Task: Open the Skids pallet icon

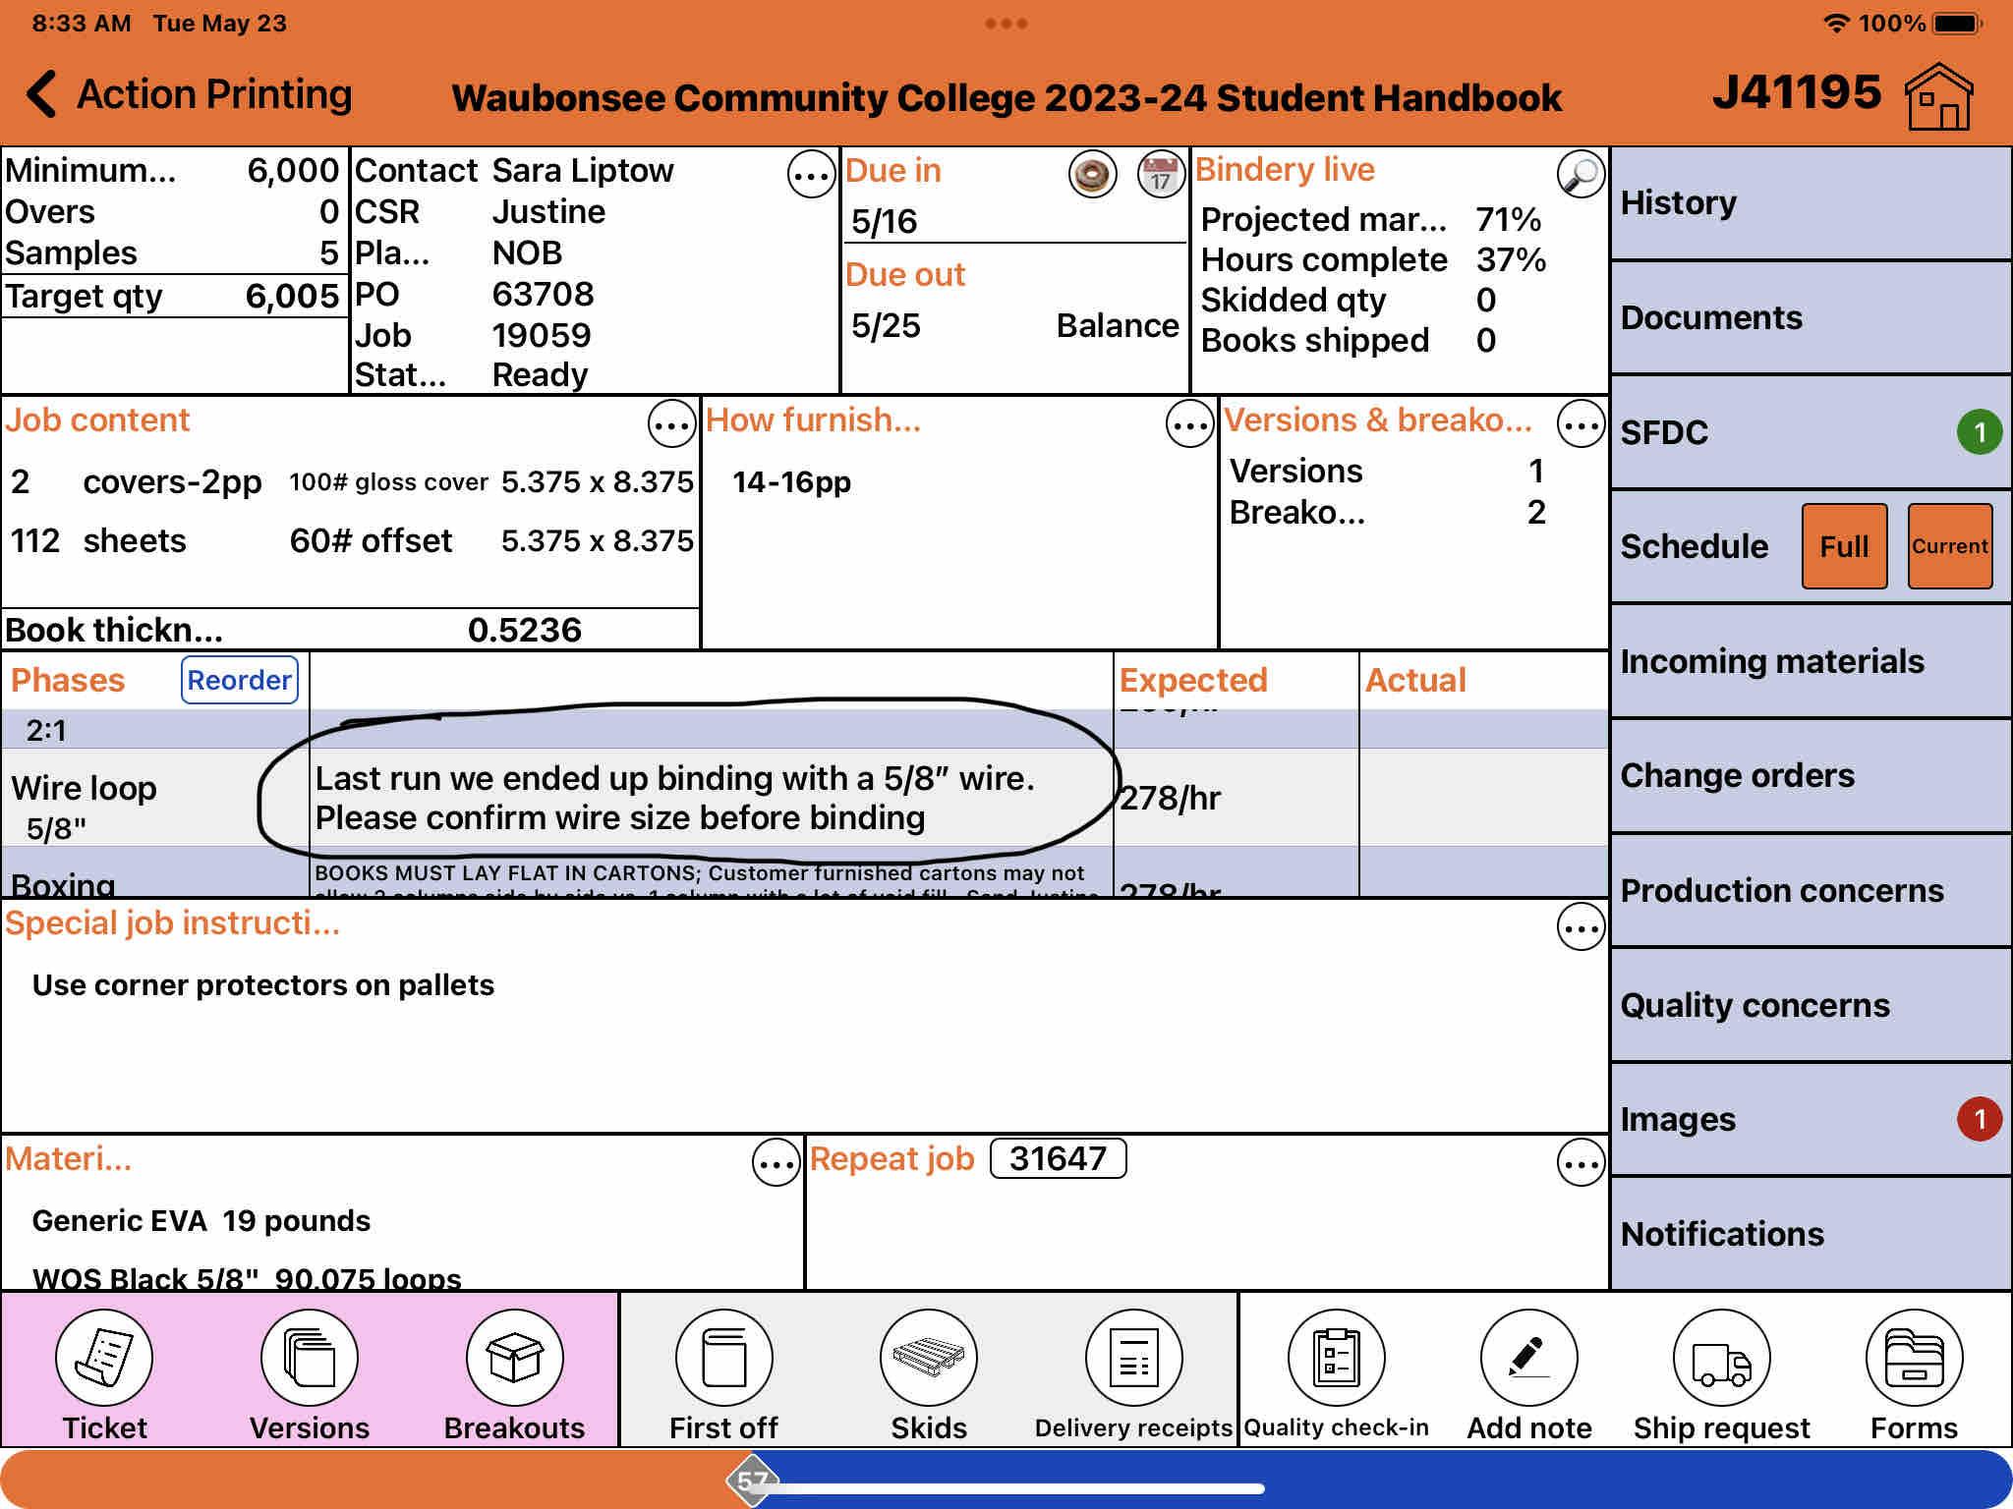Action: (x=928, y=1358)
